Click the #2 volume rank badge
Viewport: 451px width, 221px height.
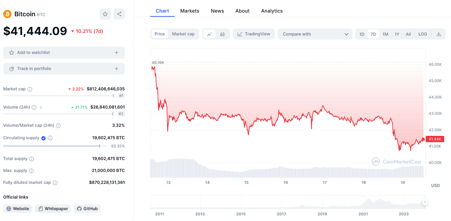[121, 114]
